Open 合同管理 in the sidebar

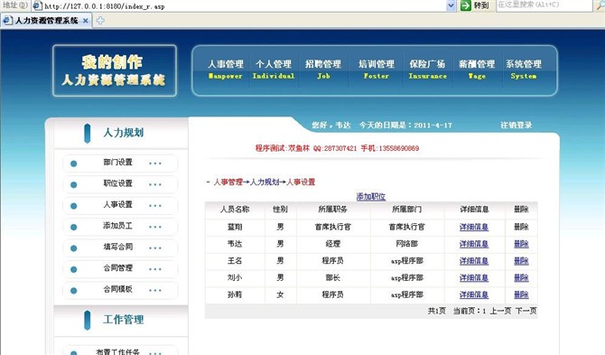tap(117, 267)
